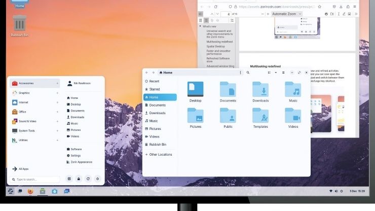Viewport: 375px width, 211px height.
Task: Open the Software store icon in taskbar
Action: (55, 191)
